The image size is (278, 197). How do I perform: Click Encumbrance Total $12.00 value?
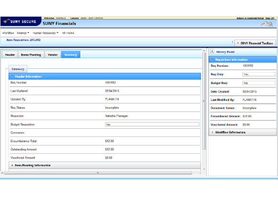pyautogui.click(x=109, y=141)
